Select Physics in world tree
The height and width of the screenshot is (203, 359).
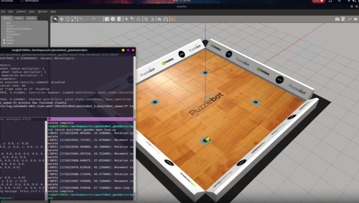click(x=10, y=32)
